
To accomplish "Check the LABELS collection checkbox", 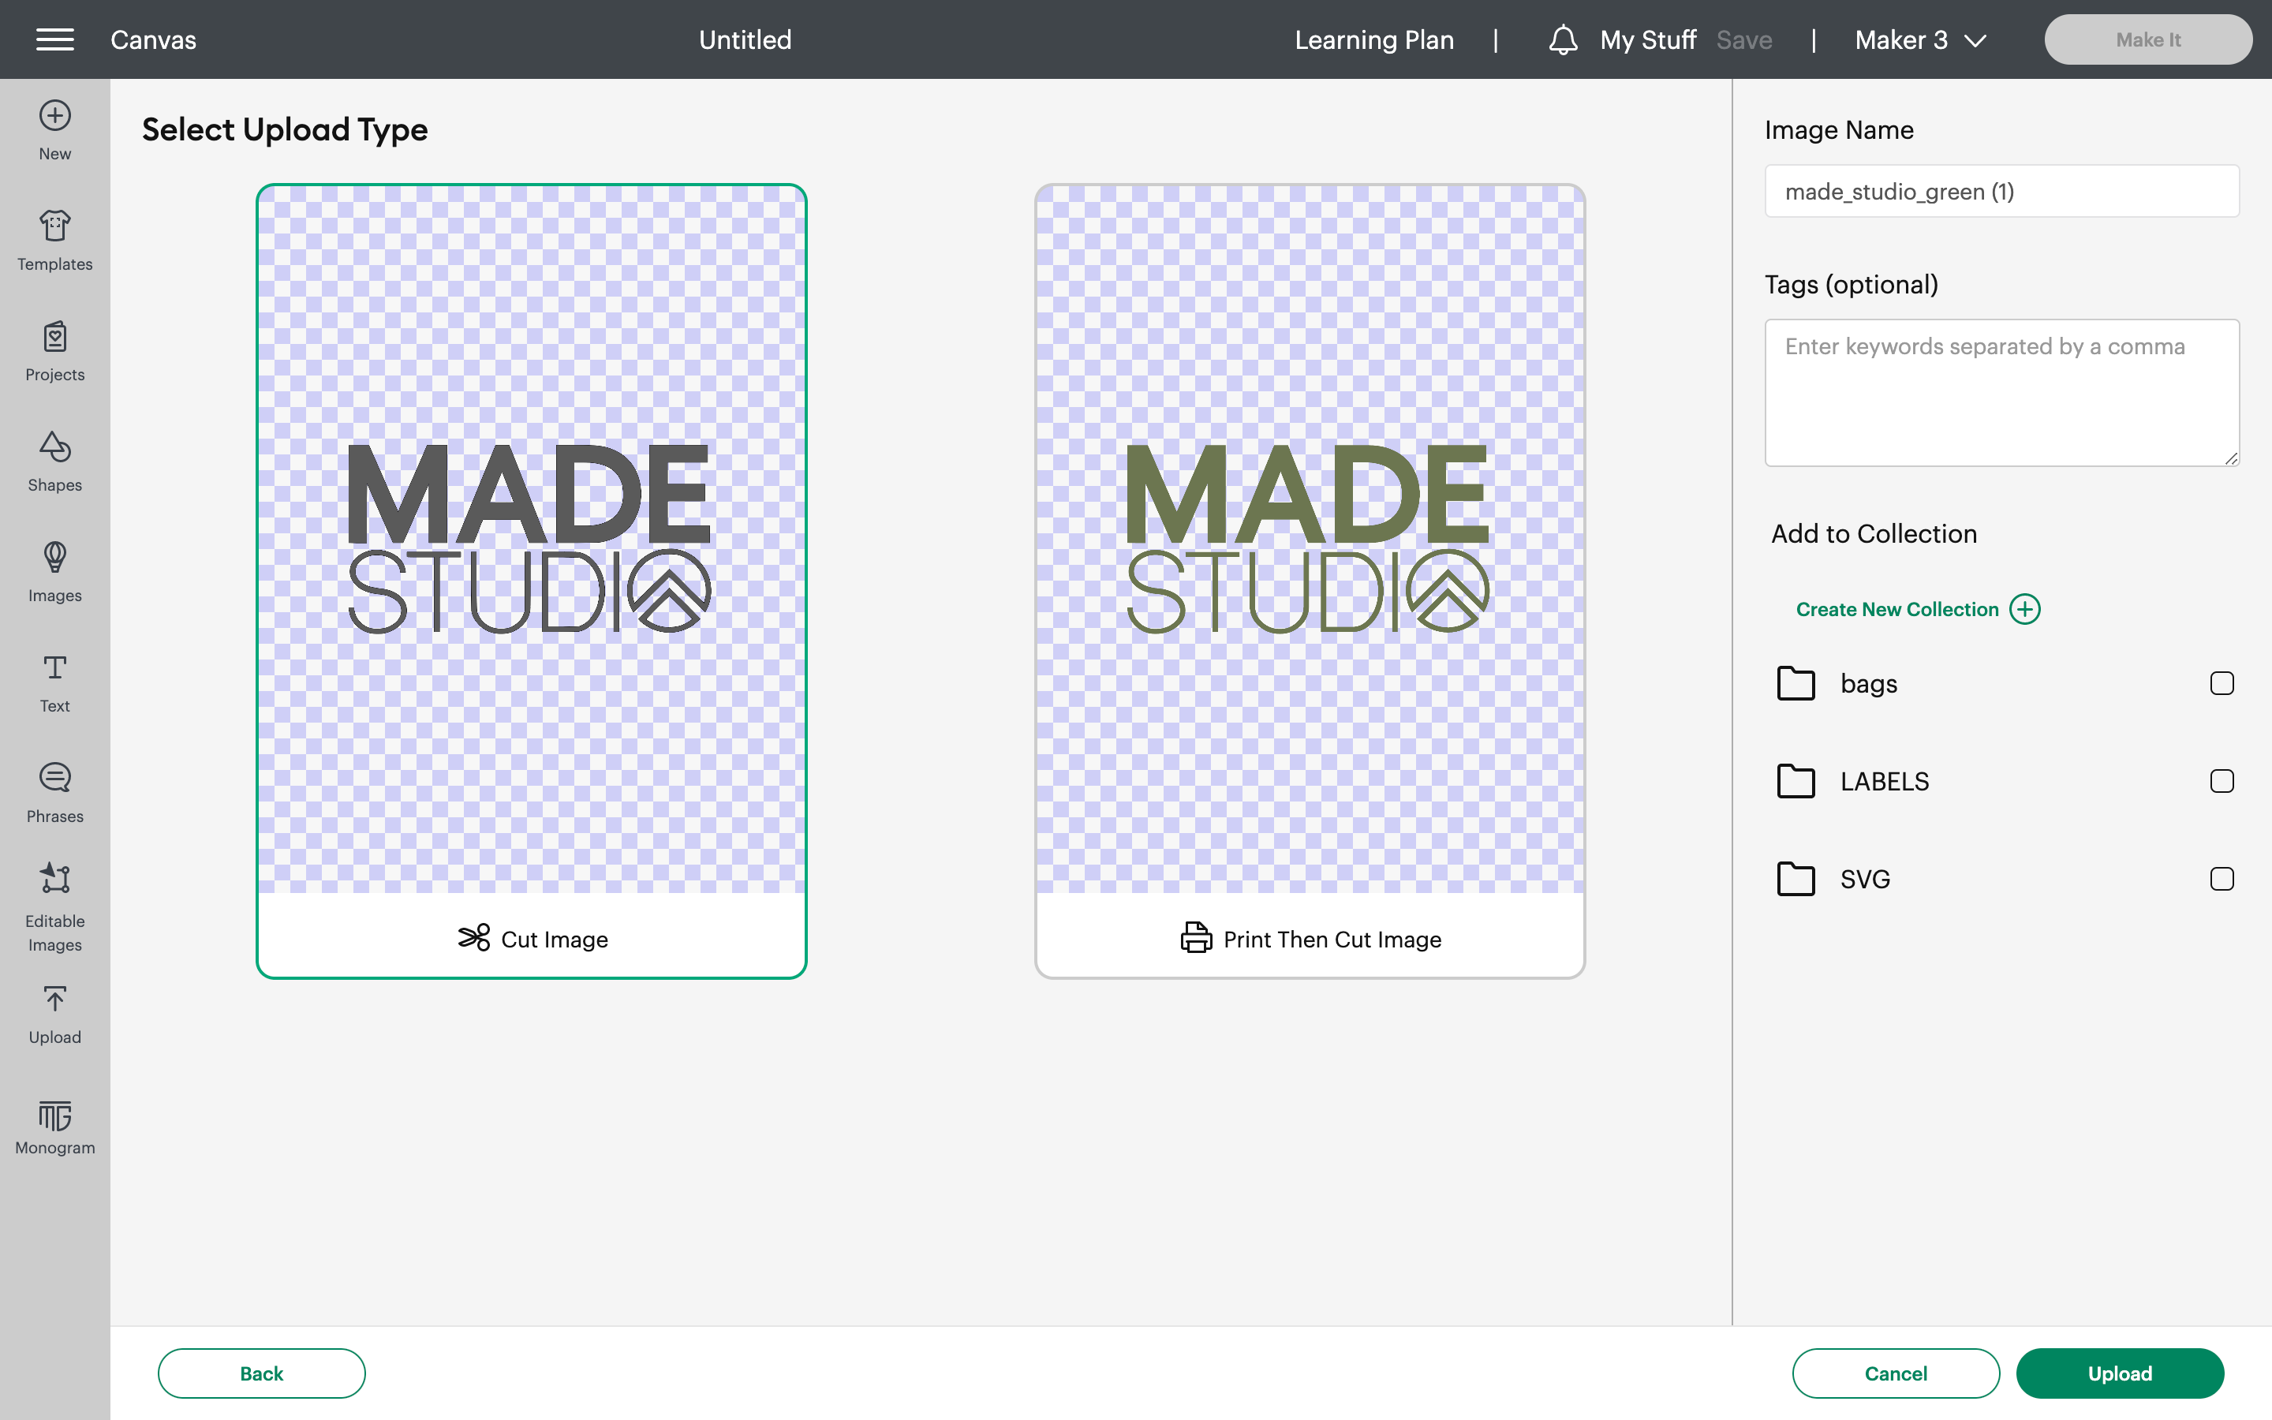I will point(2222,781).
